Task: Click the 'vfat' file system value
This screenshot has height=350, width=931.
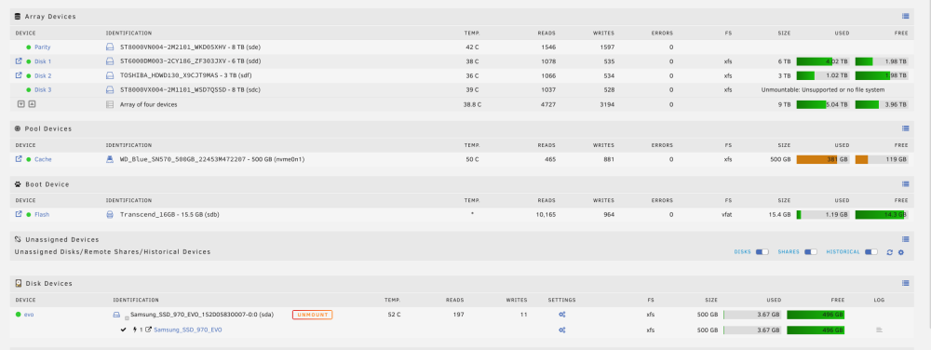Action: click(x=727, y=214)
